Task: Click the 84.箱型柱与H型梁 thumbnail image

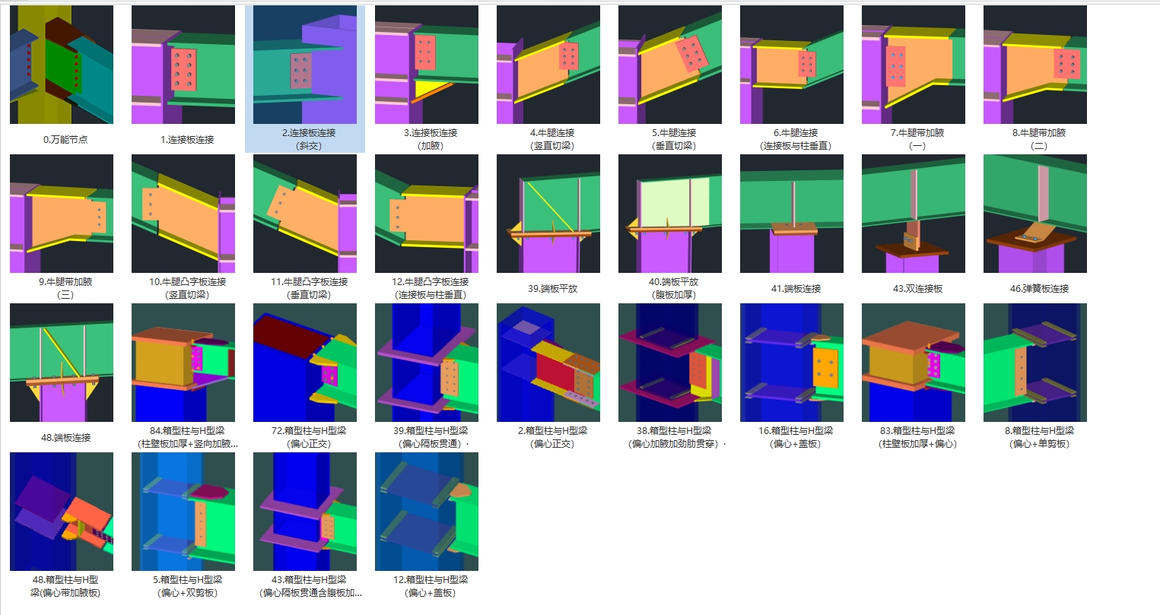Action: (183, 363)
